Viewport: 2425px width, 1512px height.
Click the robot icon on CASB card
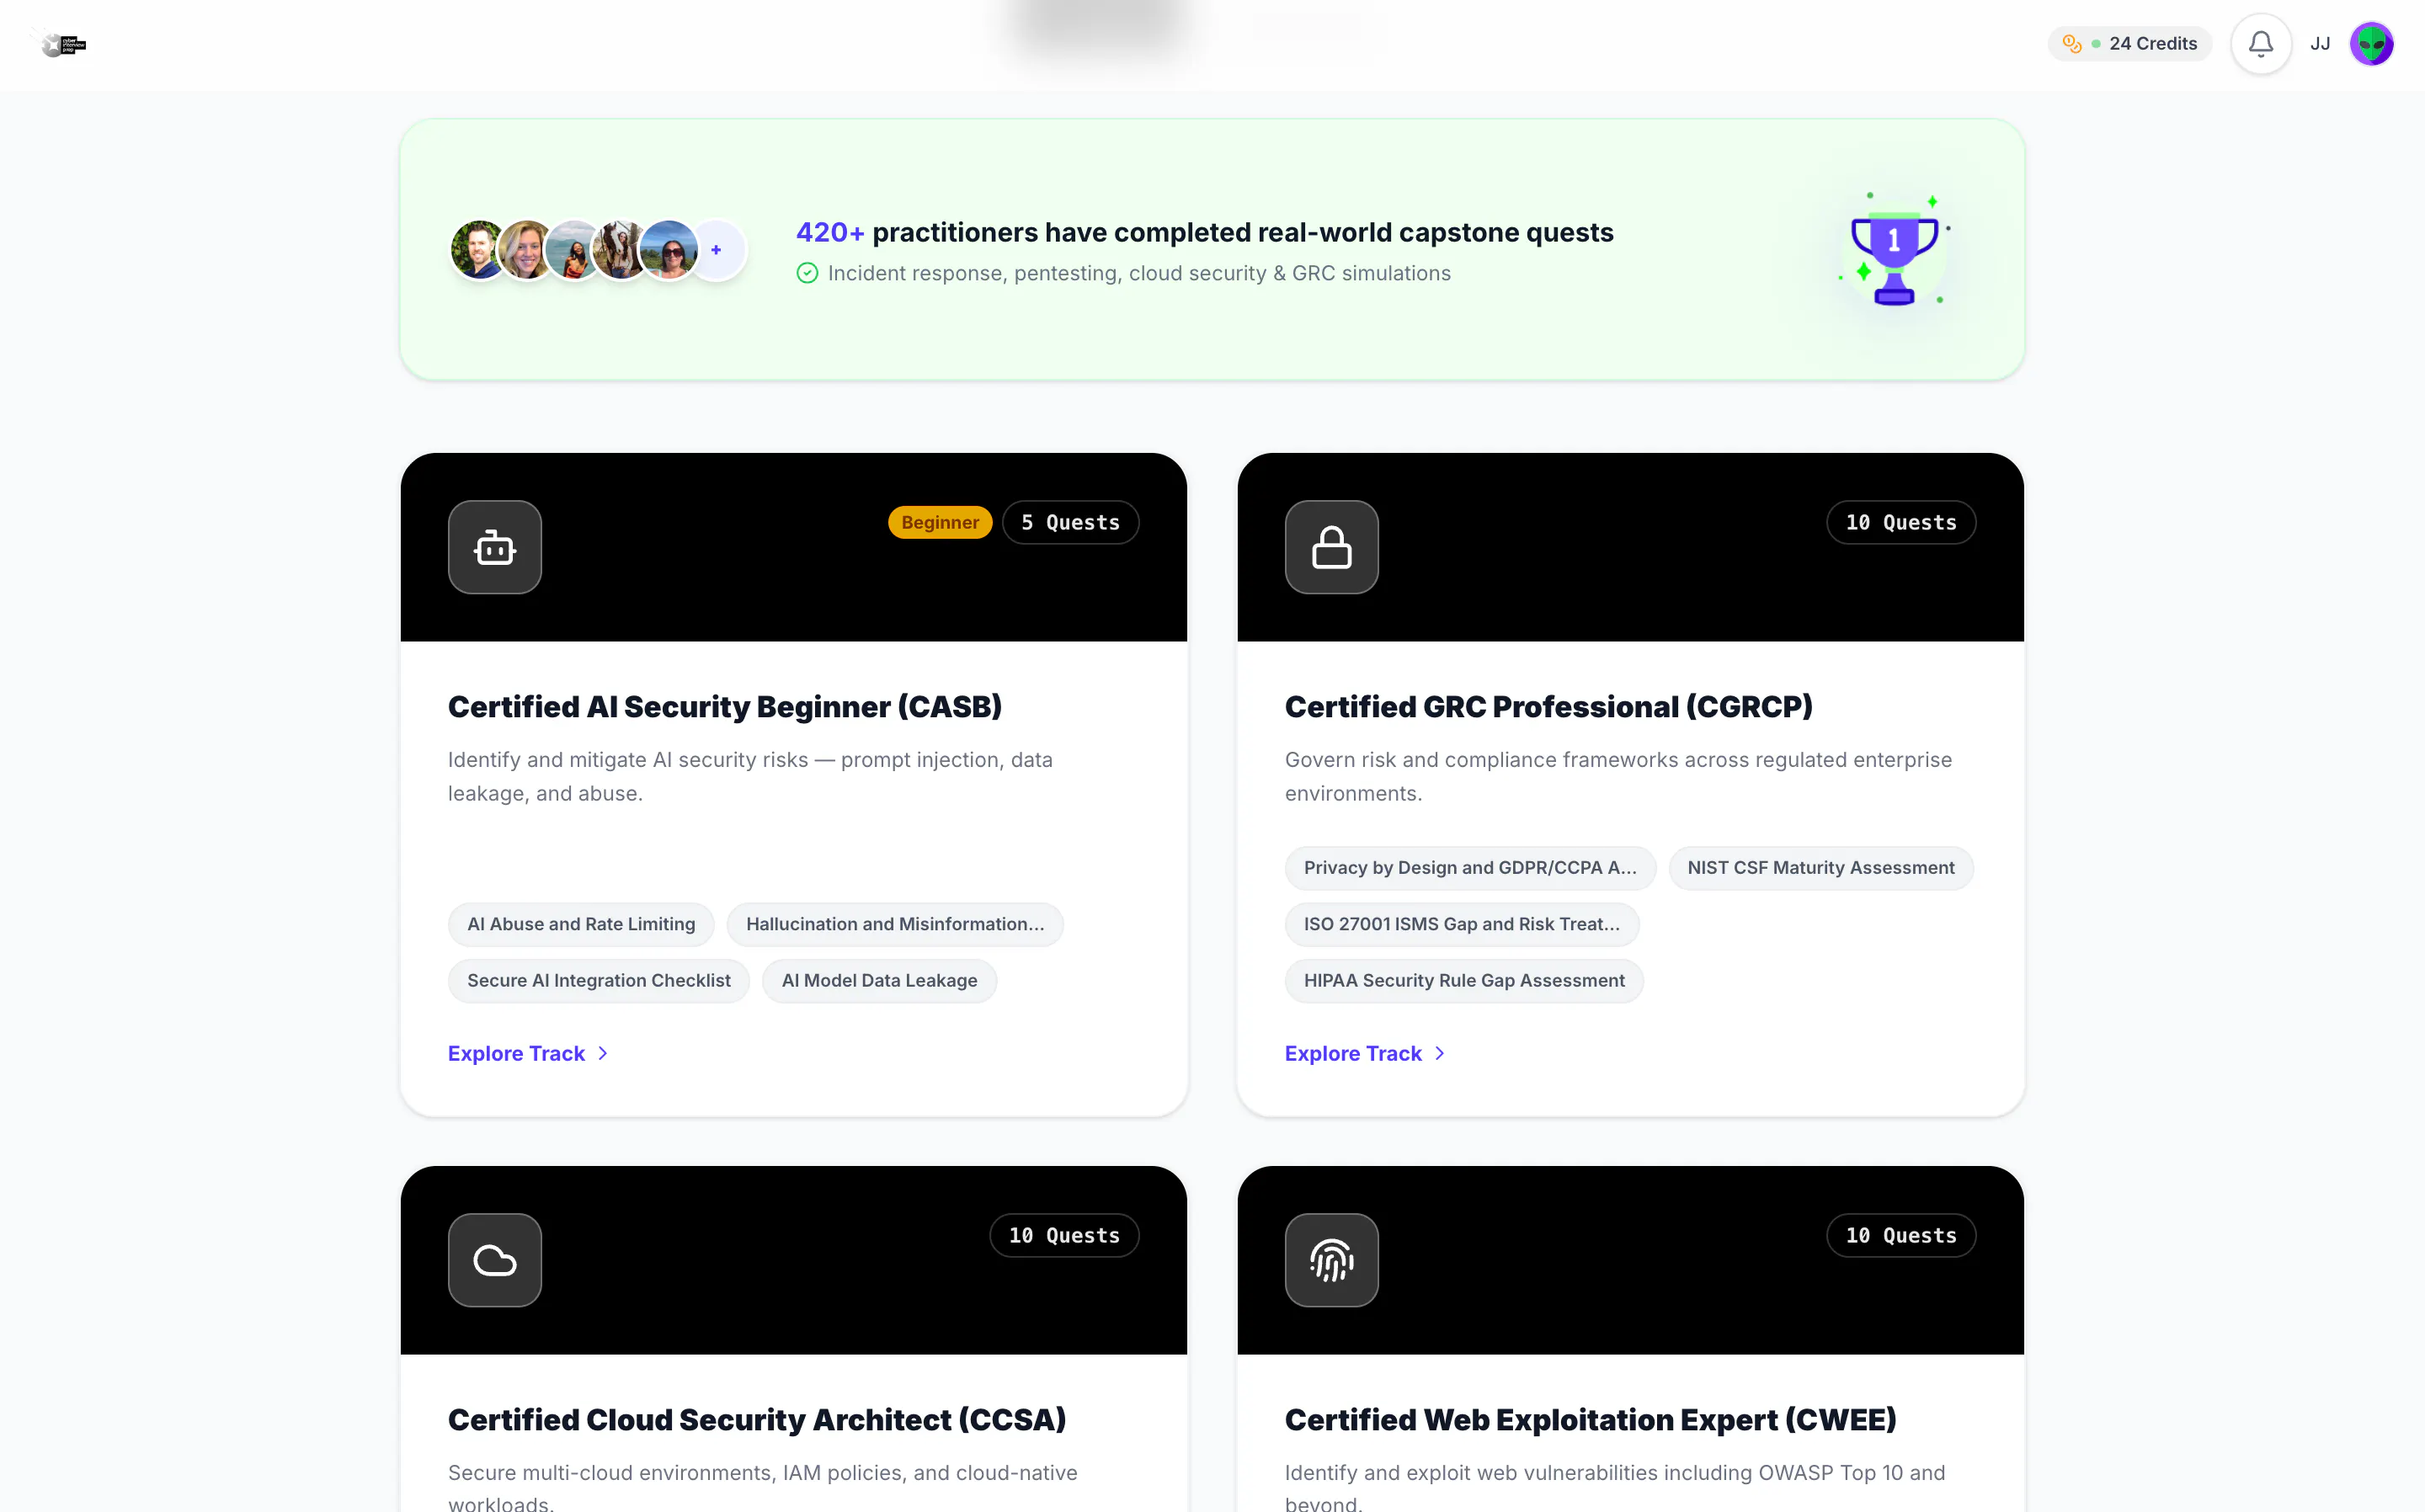(x=495, y=547)
